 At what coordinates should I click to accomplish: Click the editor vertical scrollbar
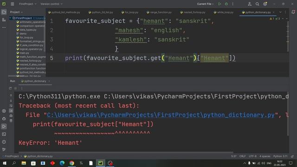288,36
